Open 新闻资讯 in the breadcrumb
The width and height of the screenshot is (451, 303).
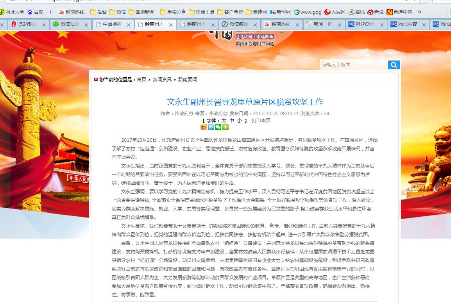tap(162, 79)
